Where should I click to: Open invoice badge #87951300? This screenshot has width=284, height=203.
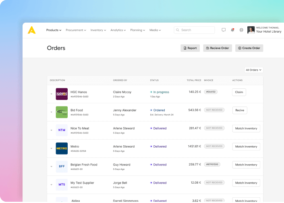(x=212, y=164)
